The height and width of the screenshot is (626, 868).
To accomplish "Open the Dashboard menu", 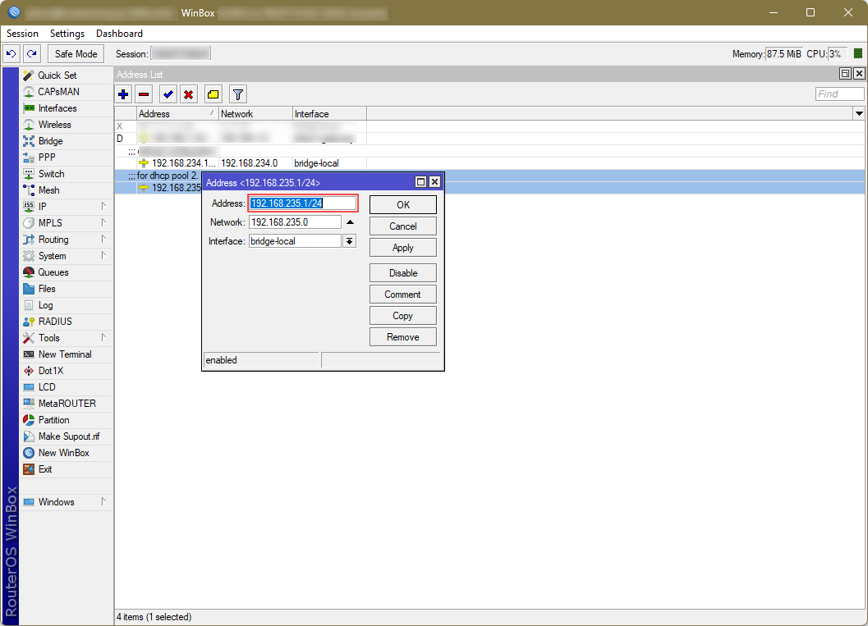I will tap(119, 34).
